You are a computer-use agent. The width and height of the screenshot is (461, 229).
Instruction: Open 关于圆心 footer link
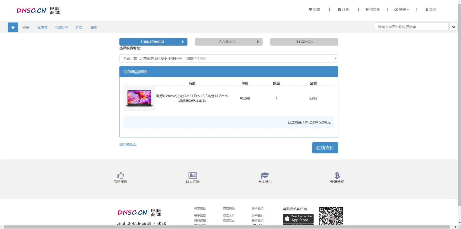(x=257, y=216)
